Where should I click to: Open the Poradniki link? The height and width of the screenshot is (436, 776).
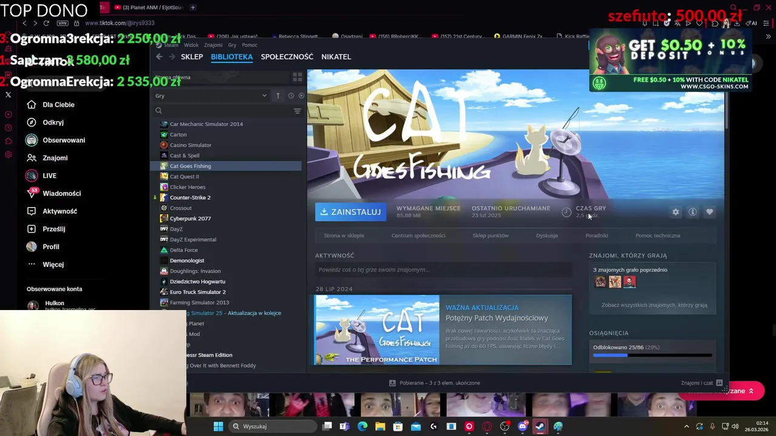(x=597, y=236)
